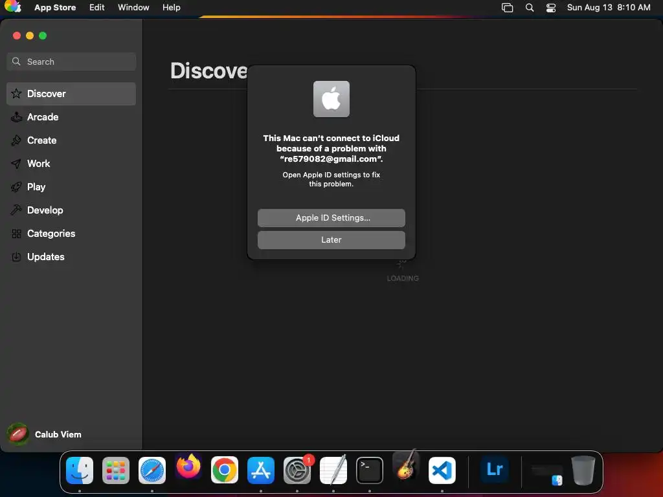Select the Create paintbrush icon
The width and height of the screenshot is (663, 497).
click(x=16, y=140)
